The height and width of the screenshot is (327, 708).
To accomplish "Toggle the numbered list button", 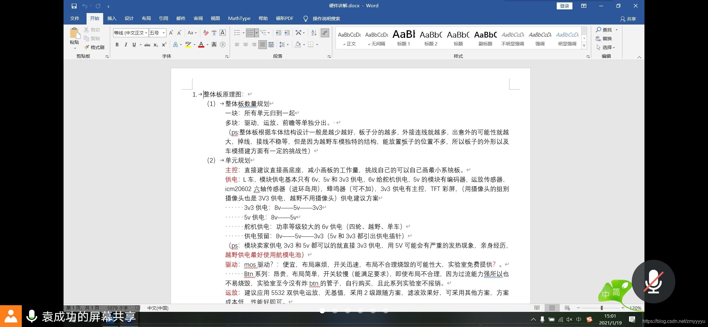I will click(250, 33).
